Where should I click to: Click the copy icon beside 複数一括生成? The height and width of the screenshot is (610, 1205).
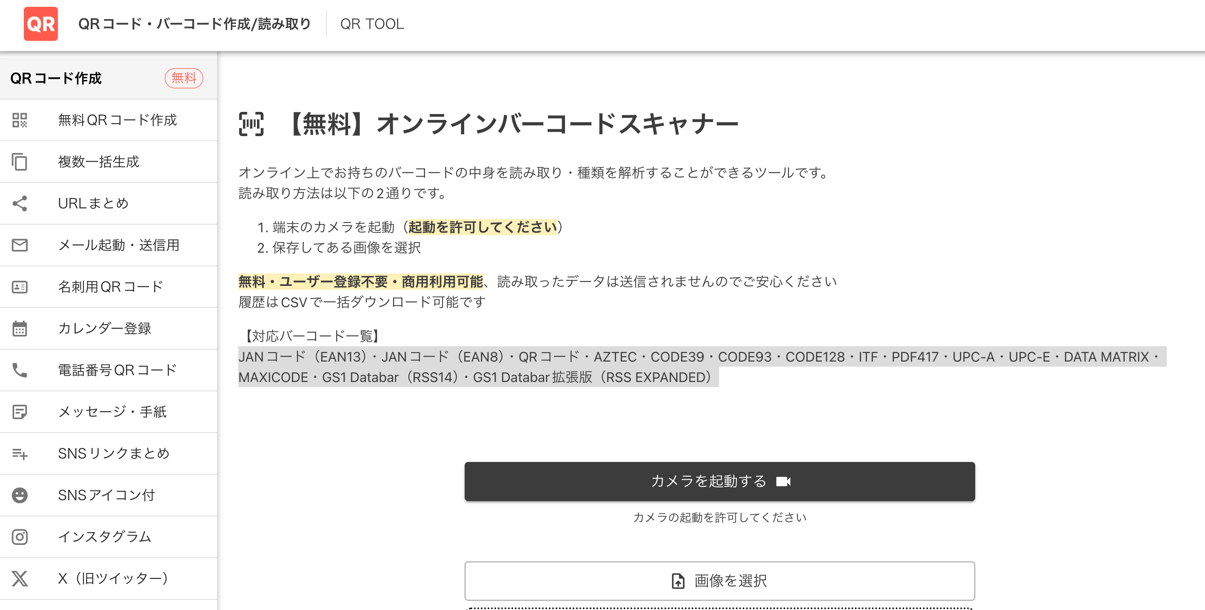click(x=20, y=161)
